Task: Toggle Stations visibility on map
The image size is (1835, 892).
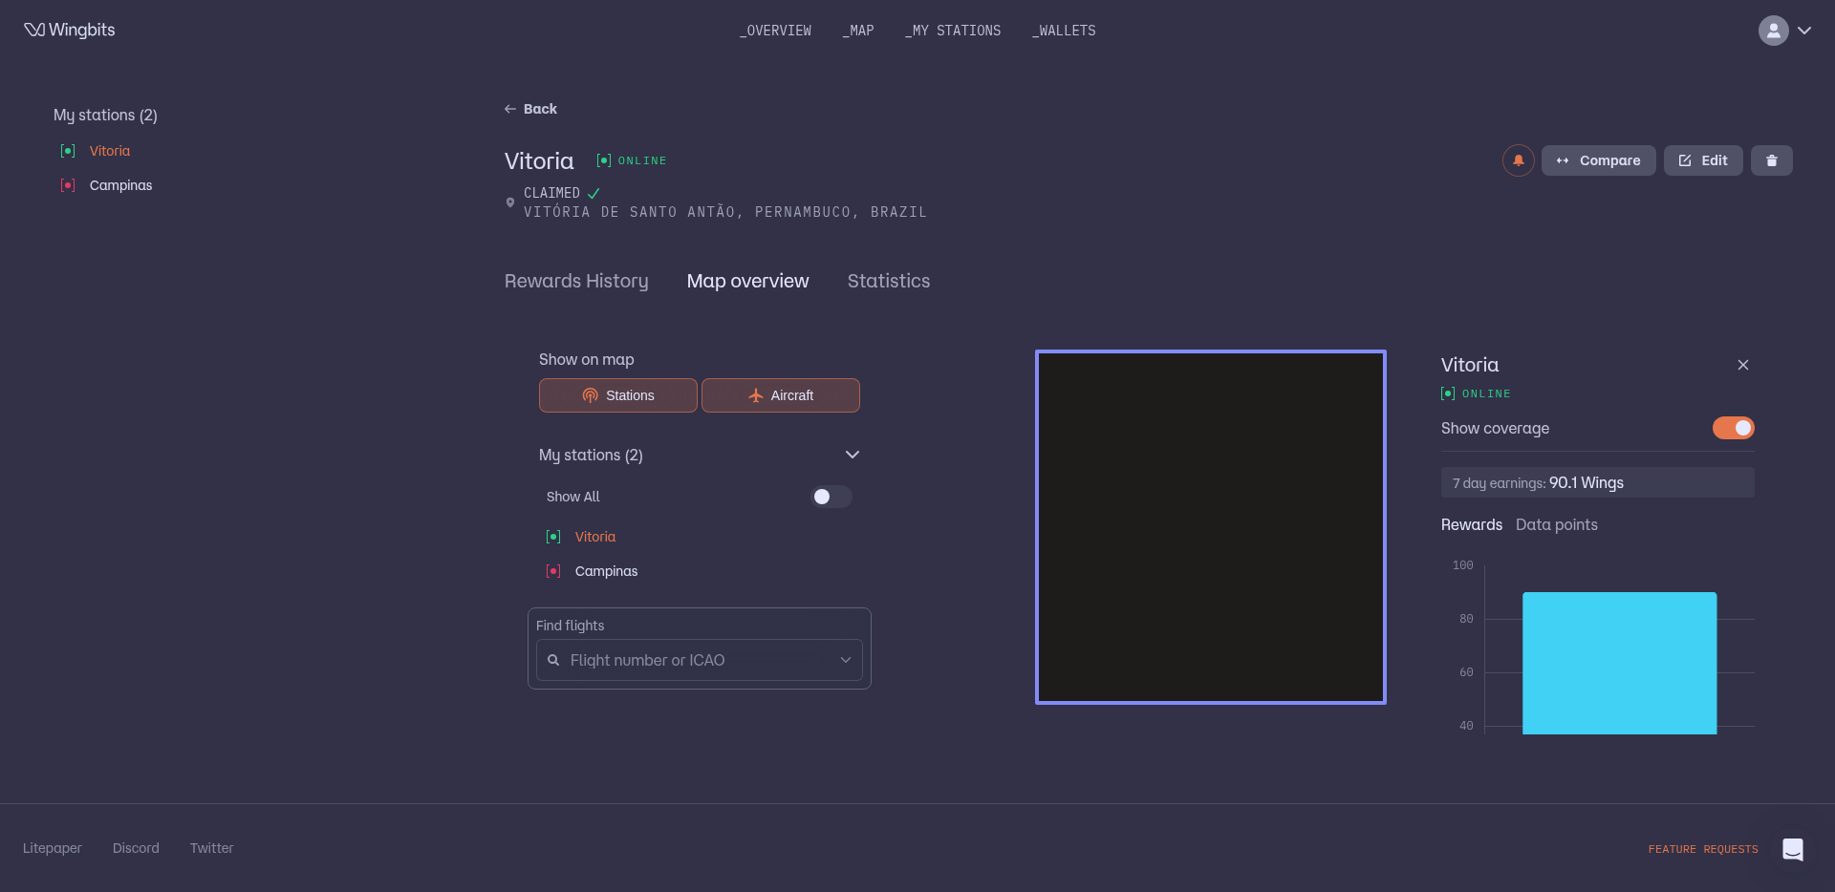Action: tap(617, 395)
